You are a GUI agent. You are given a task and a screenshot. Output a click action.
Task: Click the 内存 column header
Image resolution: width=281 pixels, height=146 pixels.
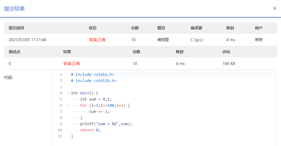coord(226,52)
